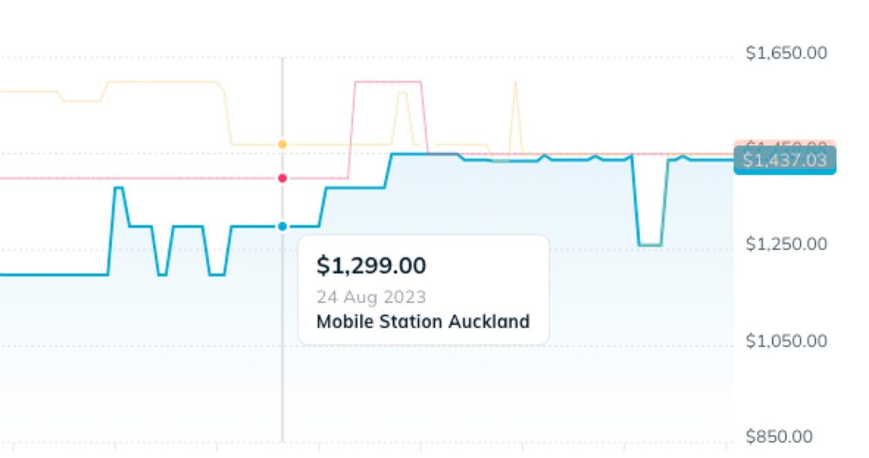Open the Mobile Station Auckland store label

click(x=423, y=322)
